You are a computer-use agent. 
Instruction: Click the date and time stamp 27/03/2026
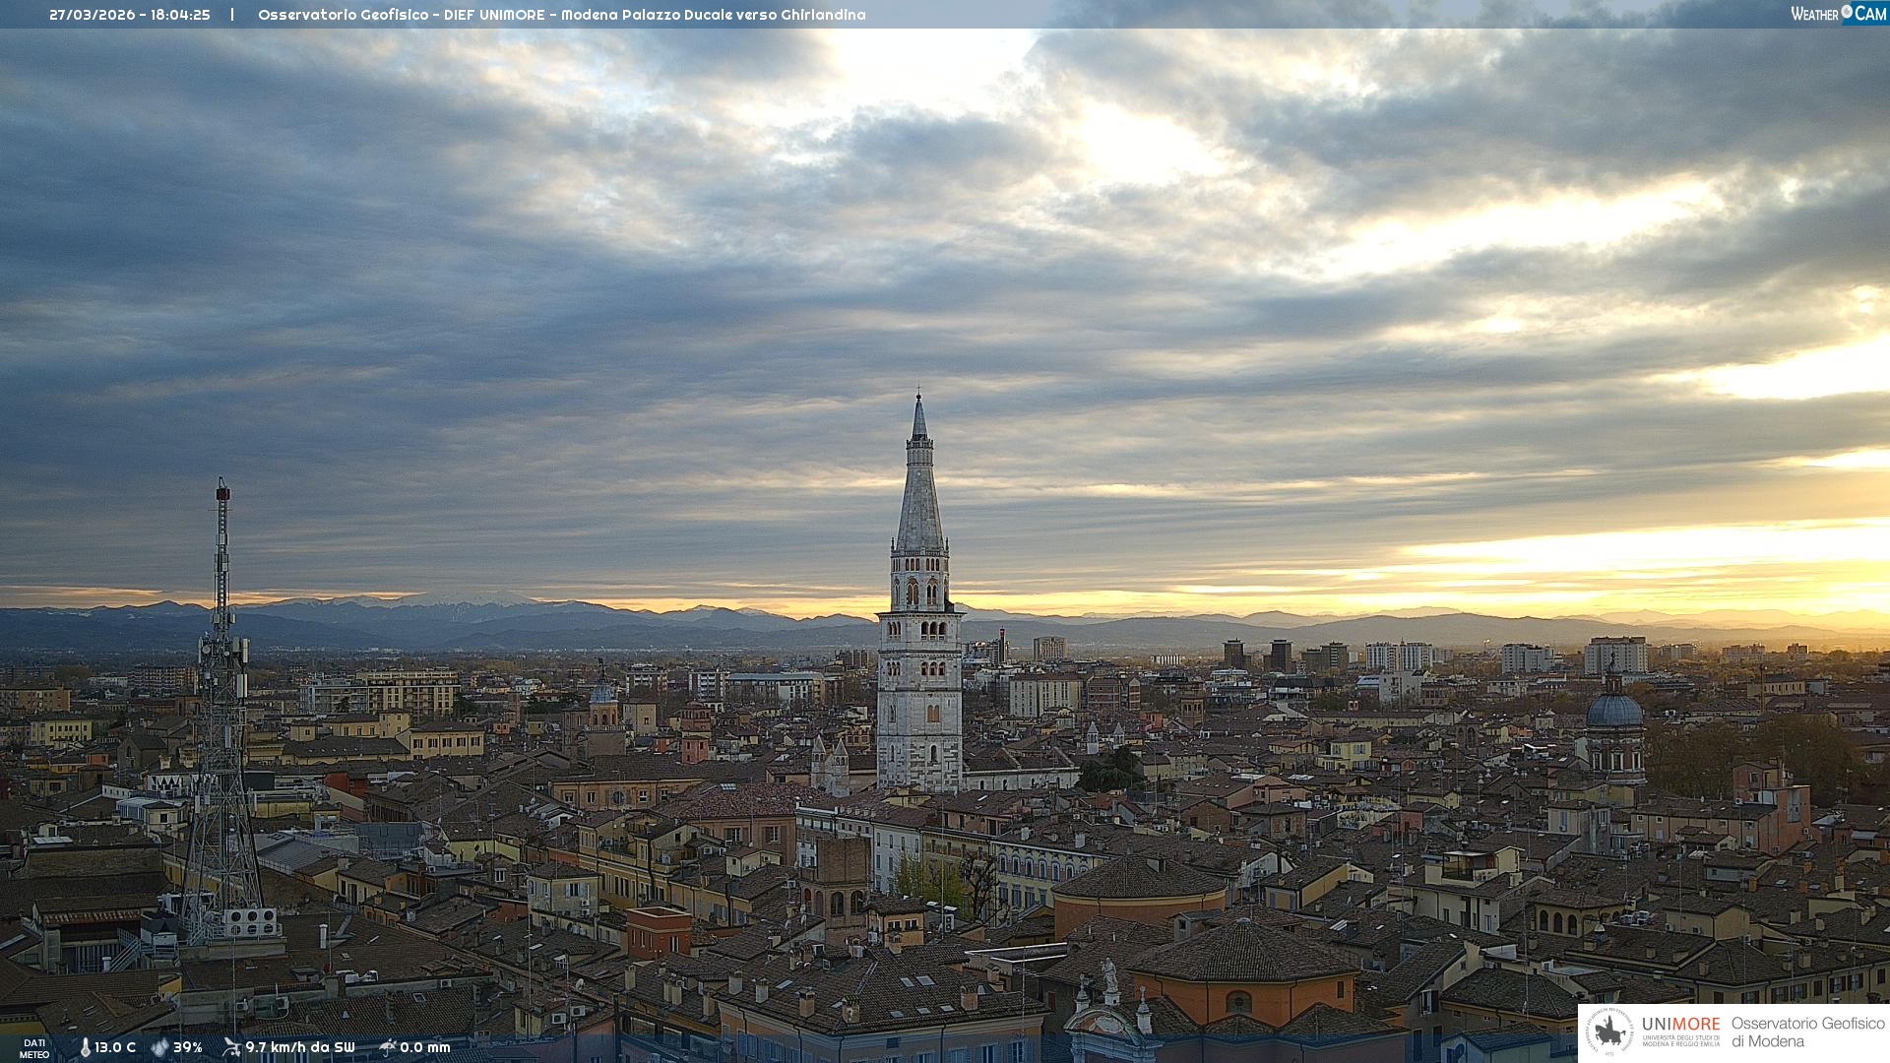pyautogui.click(x=129, y=15)
